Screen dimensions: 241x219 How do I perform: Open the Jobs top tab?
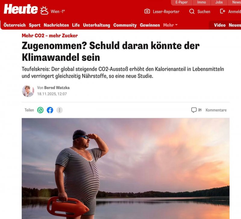point(219,2)
